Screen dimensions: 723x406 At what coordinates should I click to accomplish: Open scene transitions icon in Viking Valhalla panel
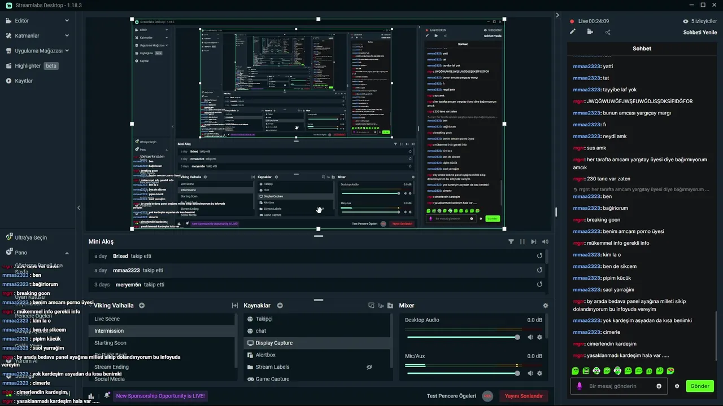click(x=234, y=306)
